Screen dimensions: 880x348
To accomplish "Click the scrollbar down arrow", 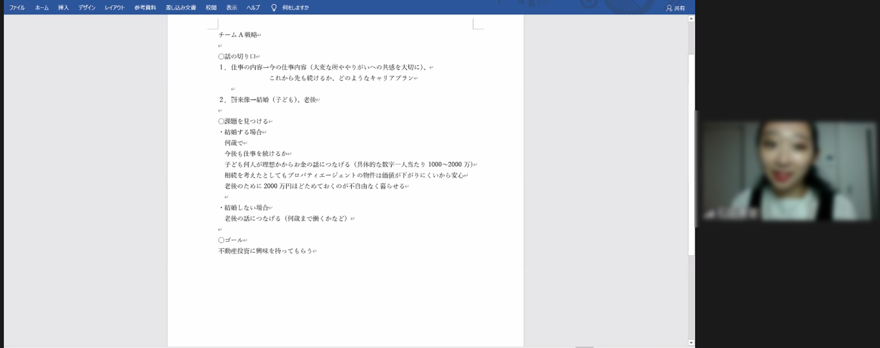I will click(691, 342).
